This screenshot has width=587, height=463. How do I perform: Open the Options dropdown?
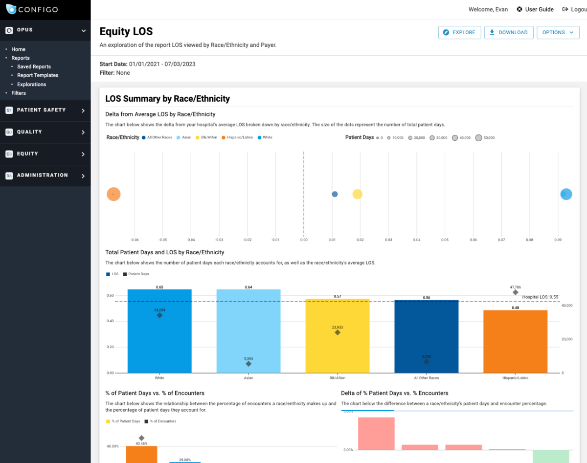pos(558,32)
